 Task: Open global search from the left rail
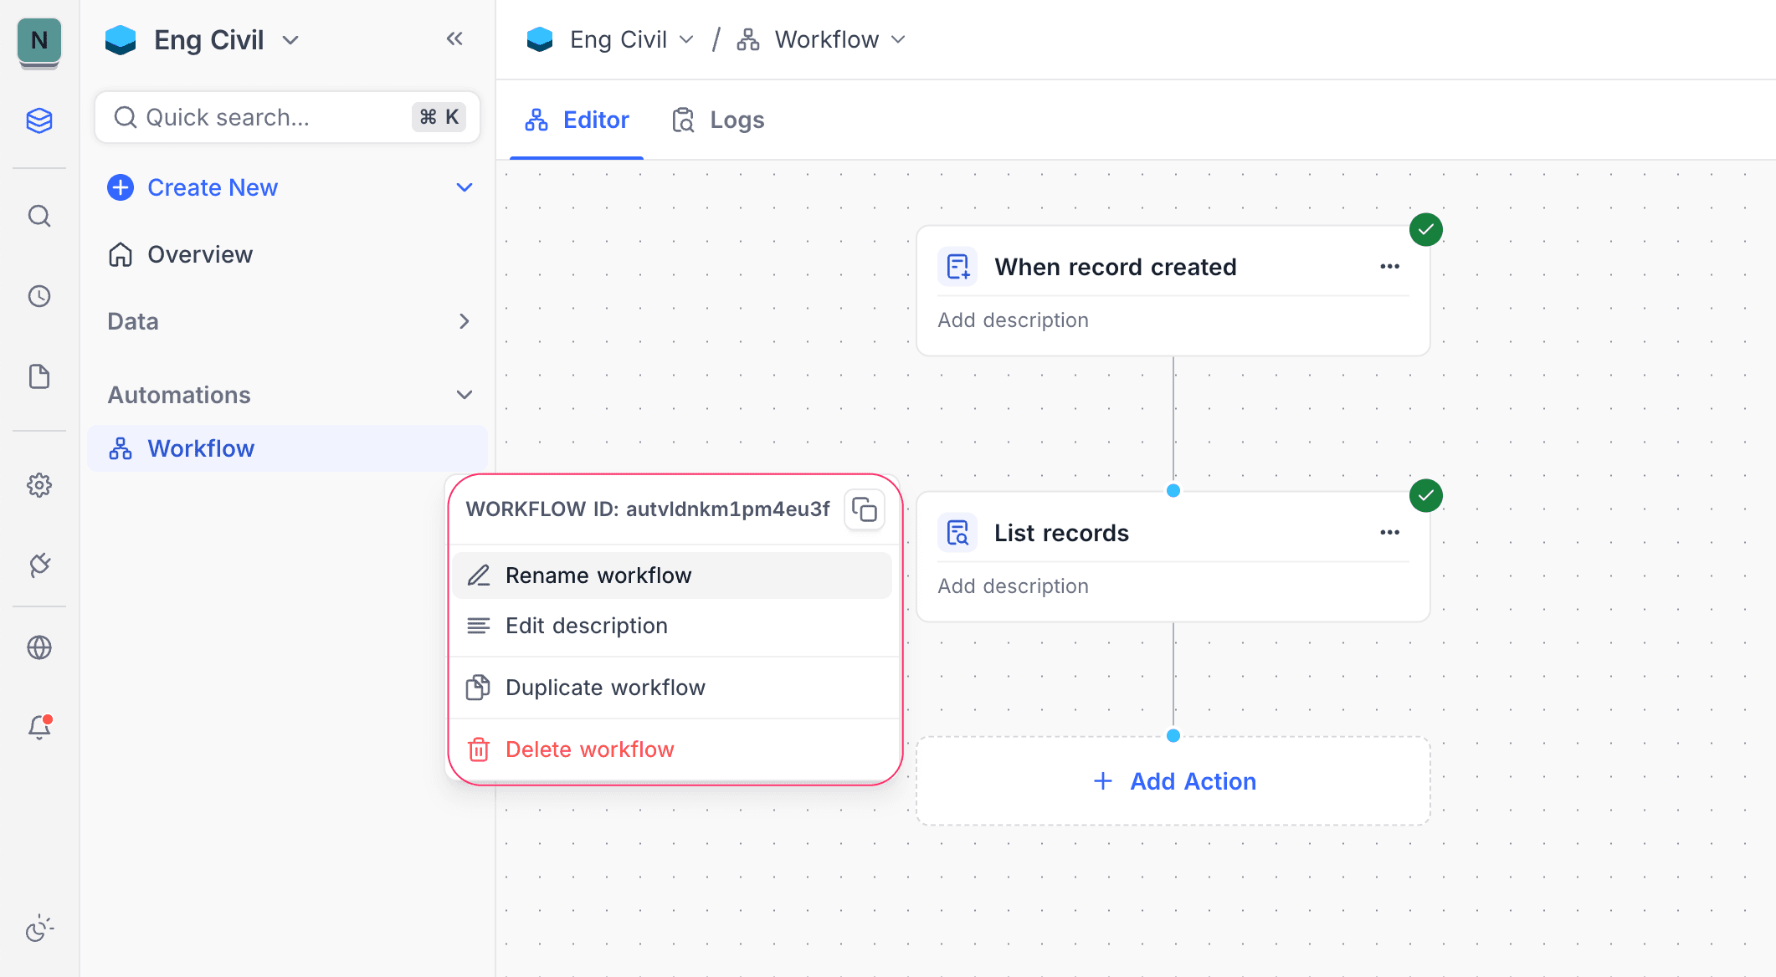tap(39, 216)
